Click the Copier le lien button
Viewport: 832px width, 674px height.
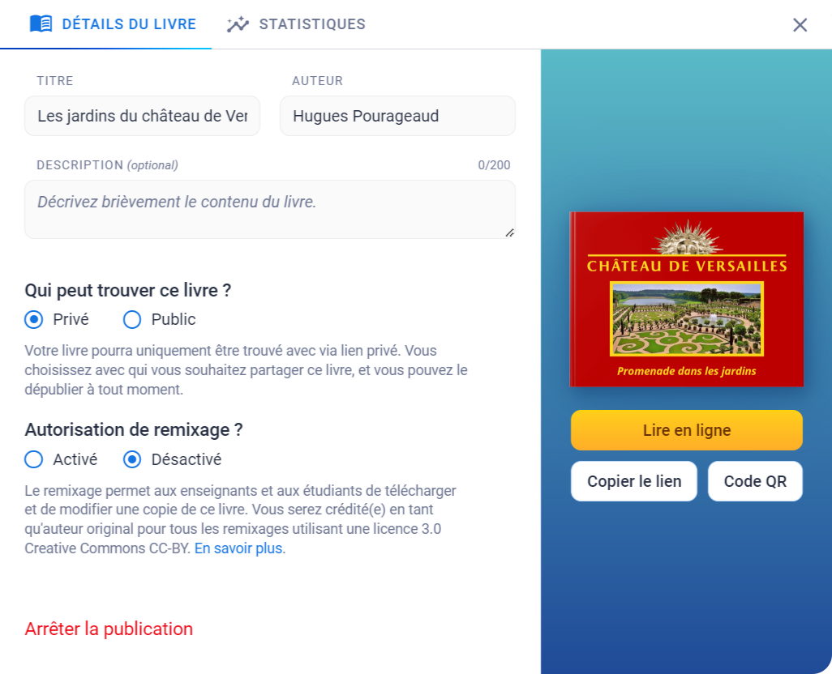[x=634, y=481]
